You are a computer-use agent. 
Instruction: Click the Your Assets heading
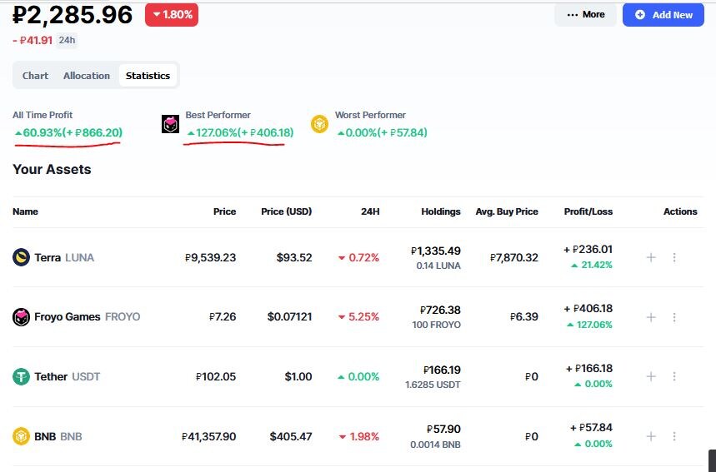tap(52, 169)
